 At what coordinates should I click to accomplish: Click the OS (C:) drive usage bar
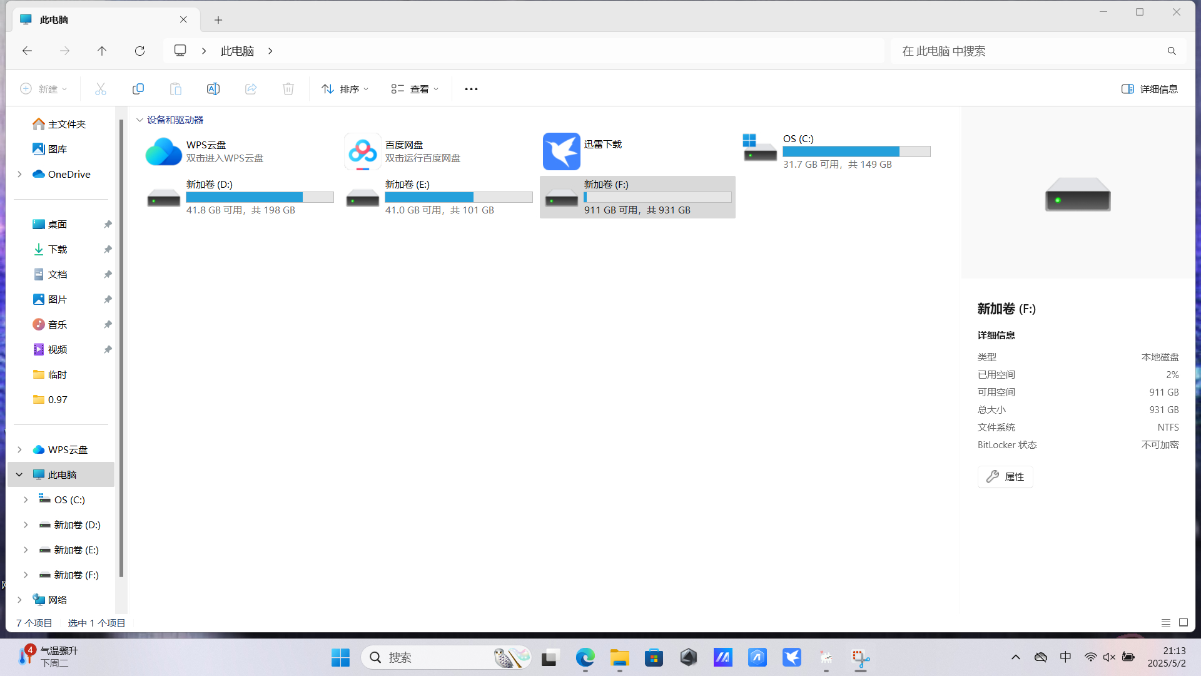click(x=856, y=151)
